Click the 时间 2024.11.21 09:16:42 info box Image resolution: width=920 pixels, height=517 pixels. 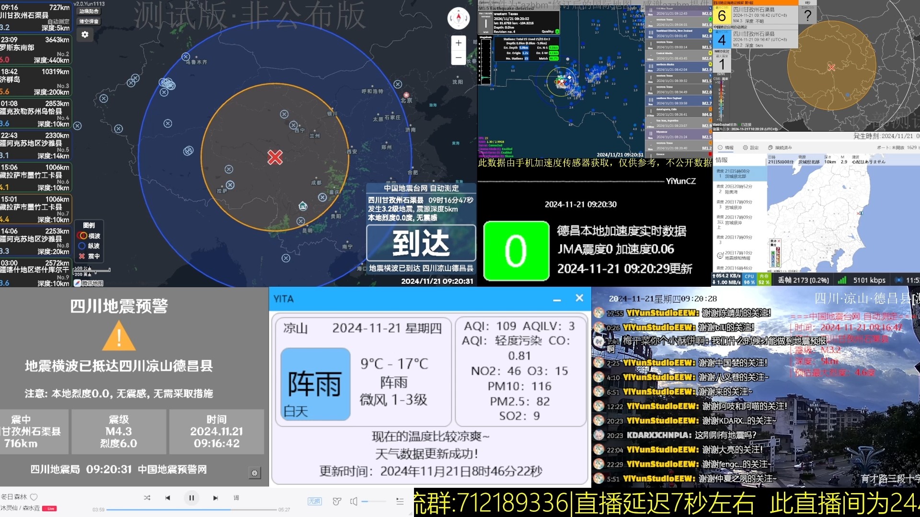(x=217, y=431)
